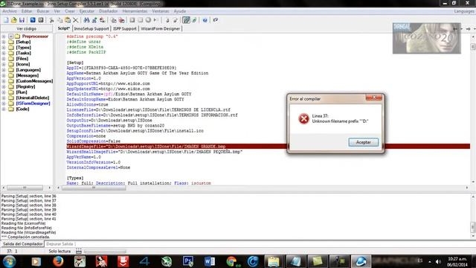Expand the [Icons] tree node
The image size is (476, 268).
click(4, 64)
